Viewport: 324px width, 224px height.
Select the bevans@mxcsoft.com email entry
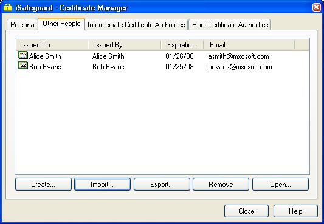[x=240, y=67]
